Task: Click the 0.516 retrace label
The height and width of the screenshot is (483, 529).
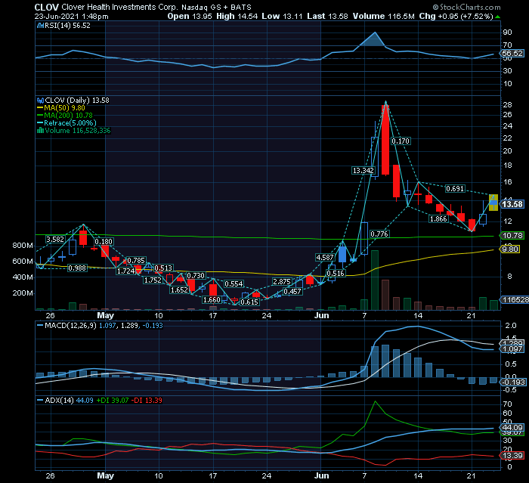Action: click(x=336, y=273)
